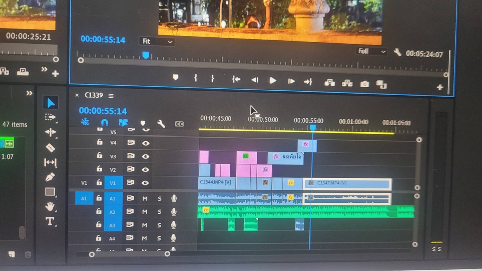Select the Pen tool
Screen dimensions: 482x271
[50, 177]
